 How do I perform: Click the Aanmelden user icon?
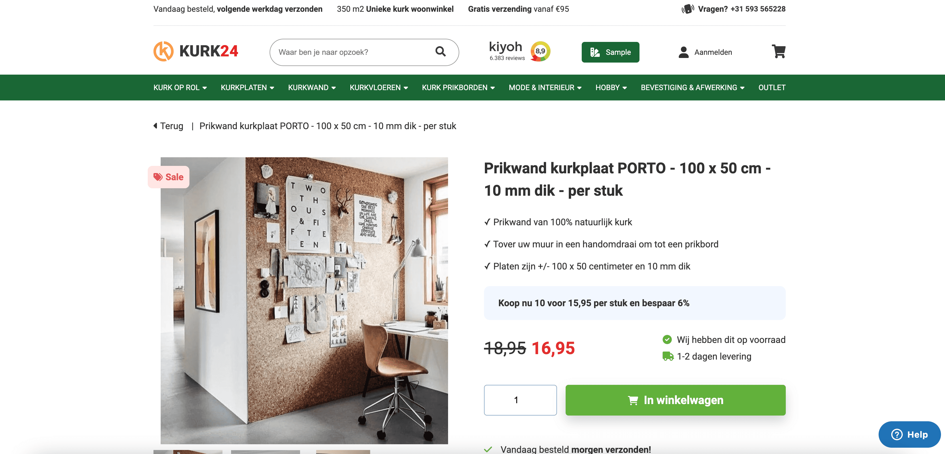[683, 52]
